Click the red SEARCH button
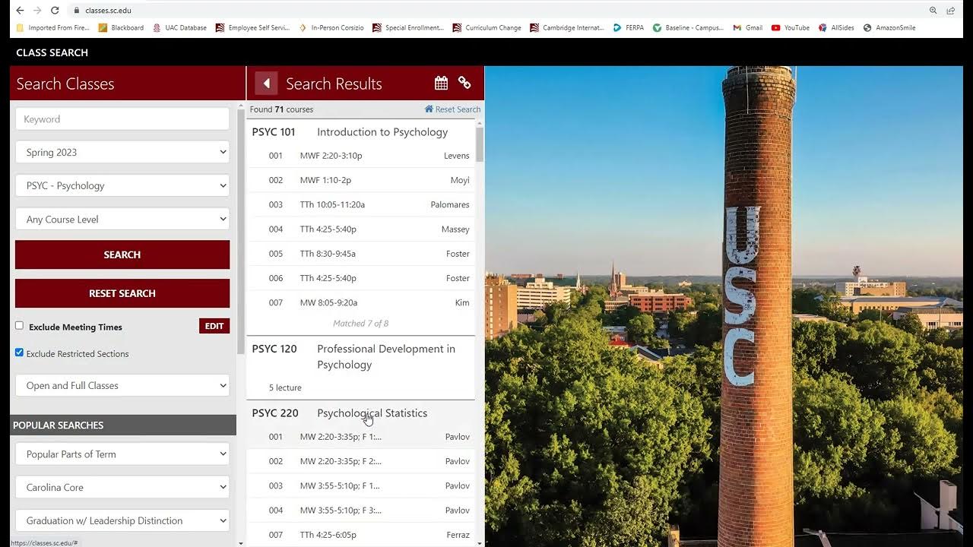The width and height of the screenshot is (973, 547). tap(122, 255)
